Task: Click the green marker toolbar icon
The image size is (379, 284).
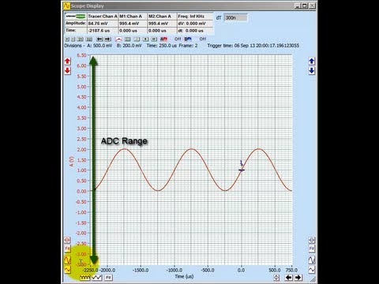Action: (127, 39)
